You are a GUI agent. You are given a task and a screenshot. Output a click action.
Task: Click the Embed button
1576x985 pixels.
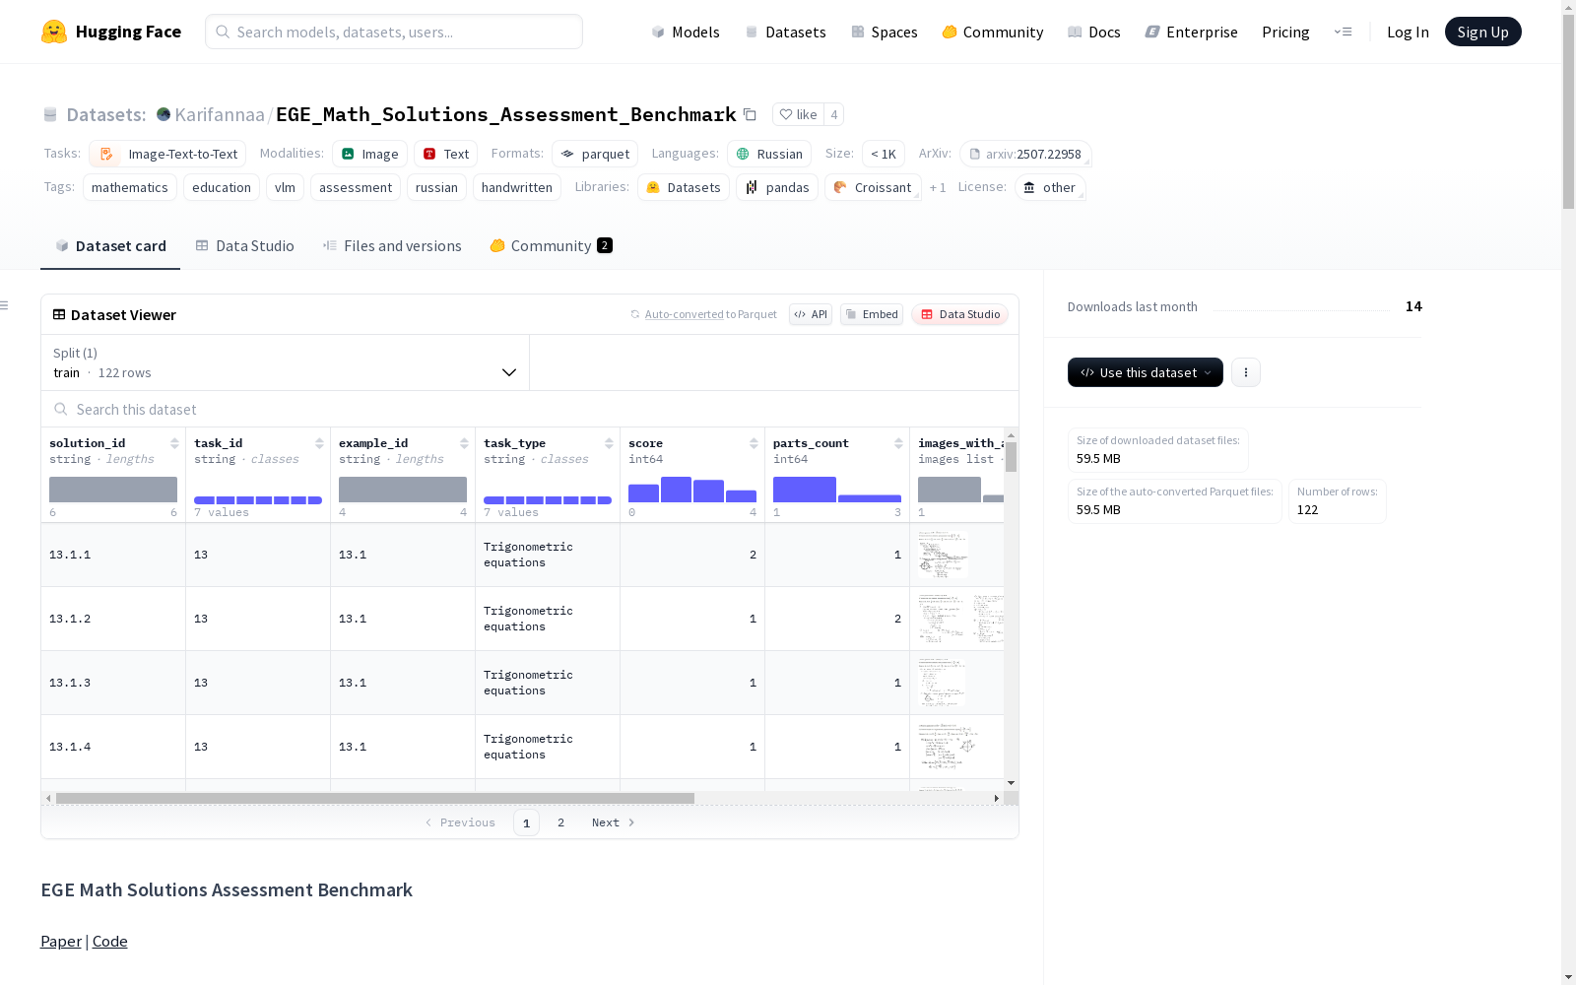(x=872, y=314)
